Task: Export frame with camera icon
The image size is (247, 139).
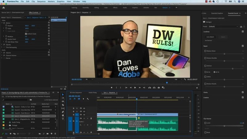Action: 159,88
